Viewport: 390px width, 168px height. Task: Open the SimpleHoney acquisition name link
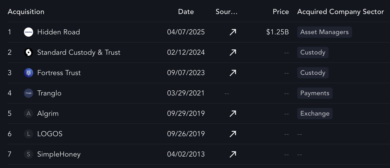pyautogui.click(x=59, y=154)
